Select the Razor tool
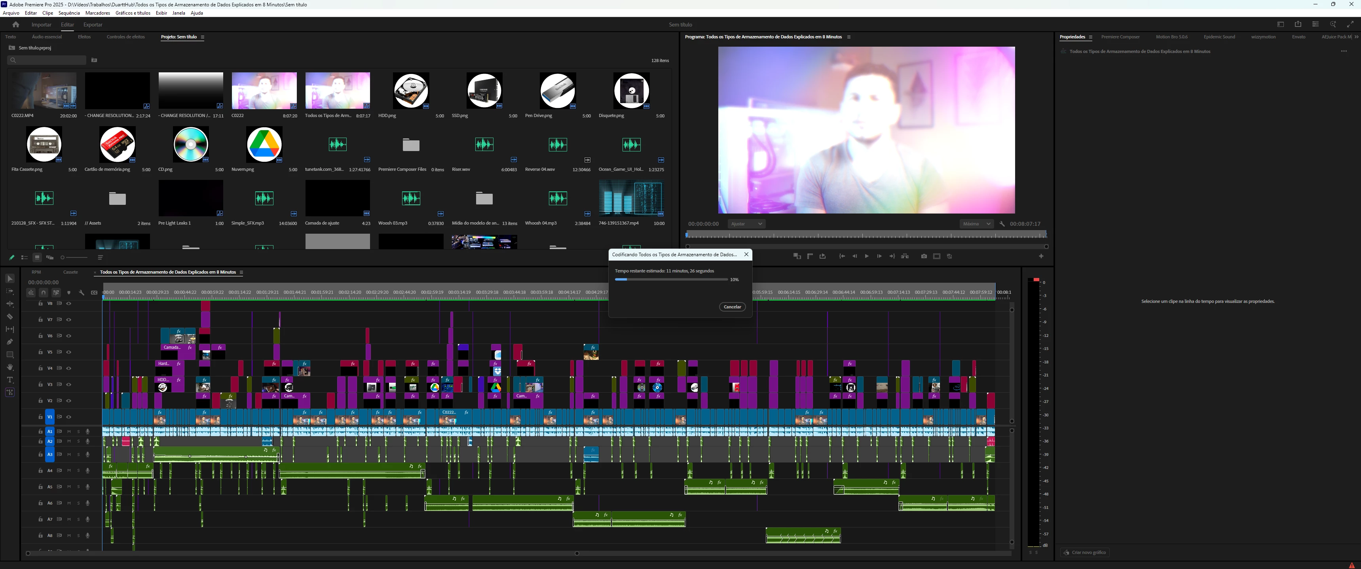Viewport: 1361px width, 569px height. point(9,317)
